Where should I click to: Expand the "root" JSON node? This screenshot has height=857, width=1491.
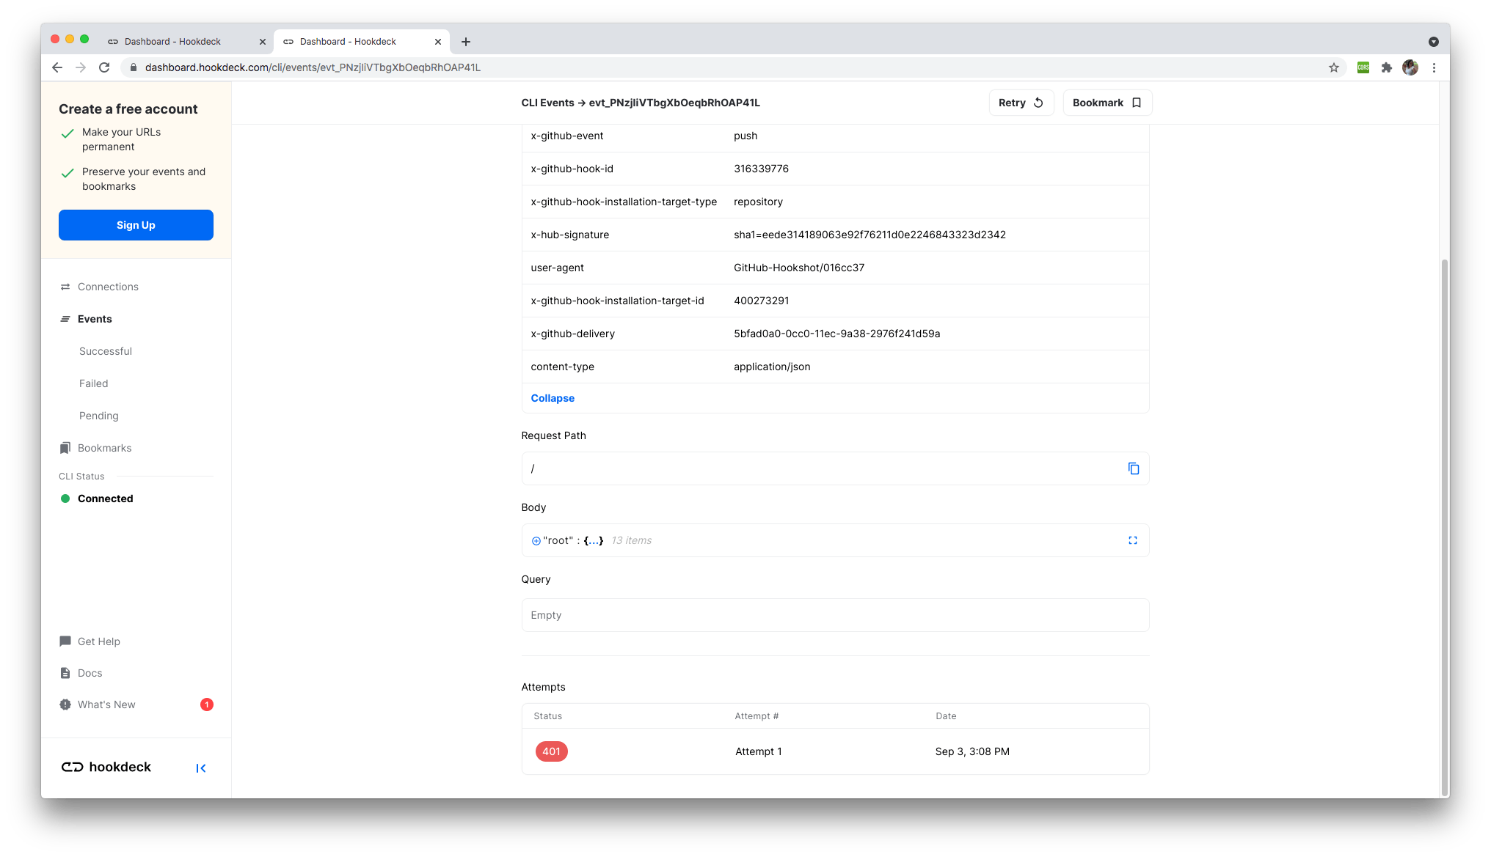pos(536,541)
